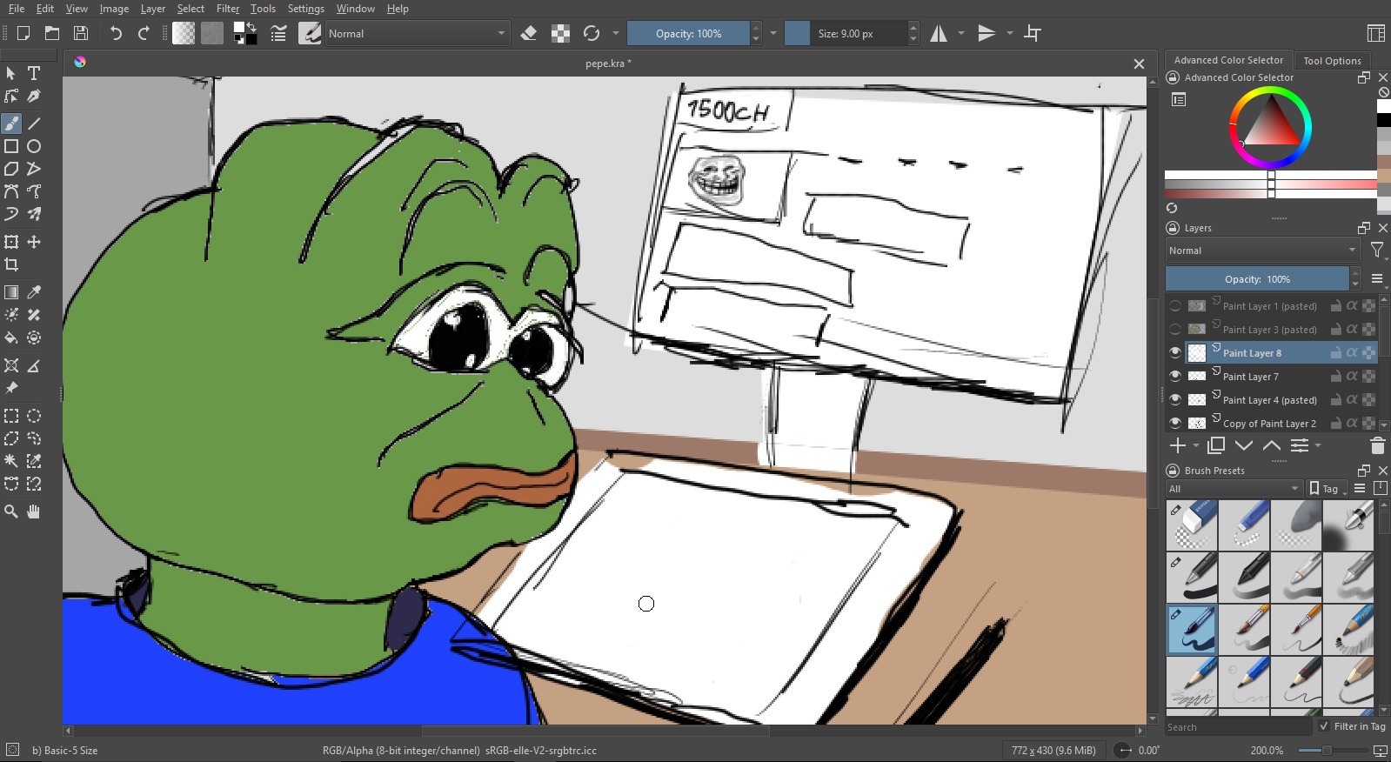Choose the Elliptical Selection tool
The width and height of the screenshot is (1391, 762).
coord(34,416)
